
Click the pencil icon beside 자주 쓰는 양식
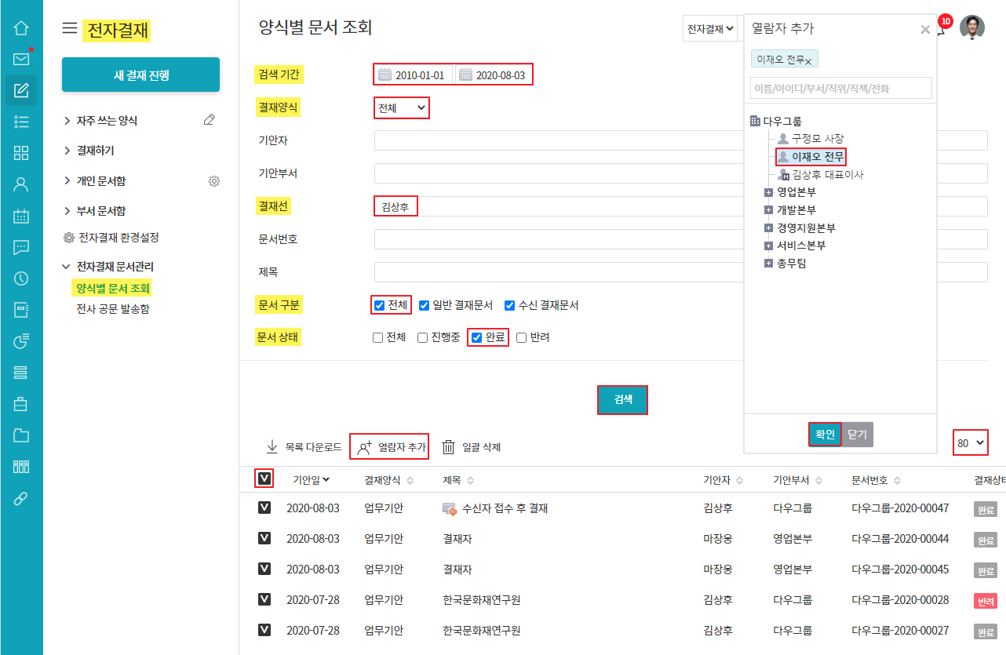pos(209,120)
